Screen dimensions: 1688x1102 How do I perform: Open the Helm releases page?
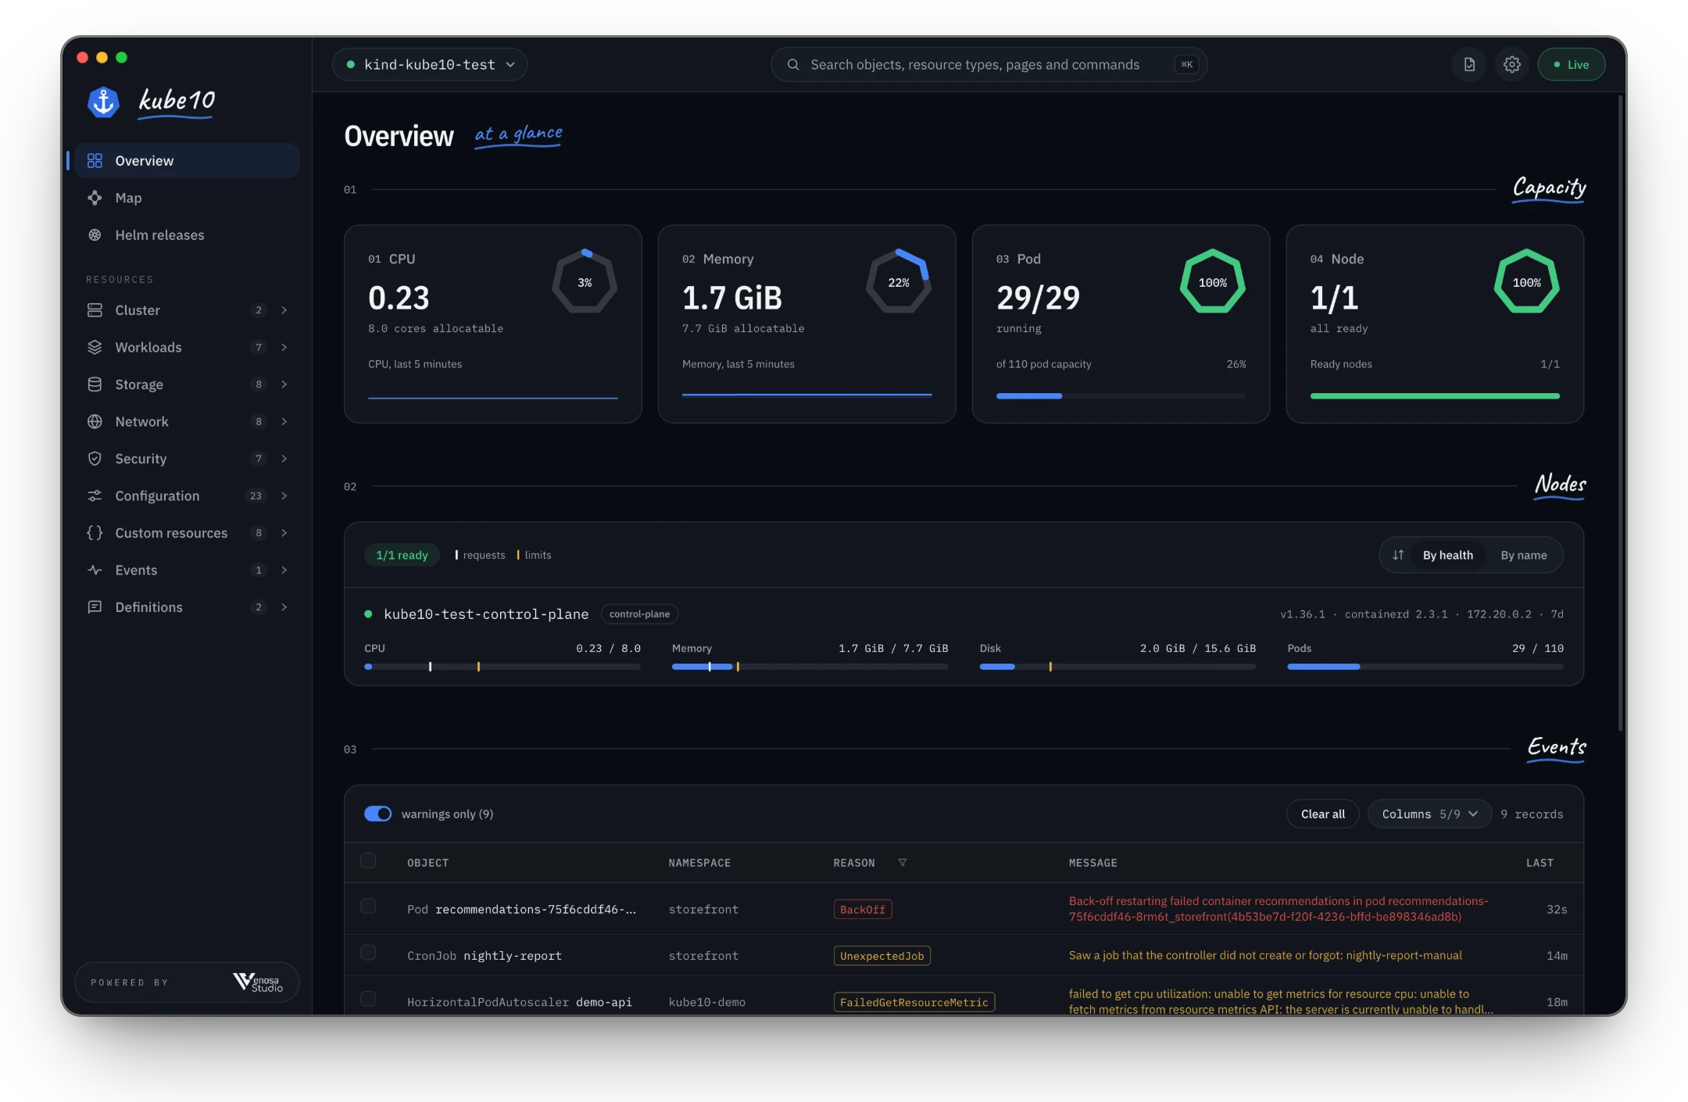point(188,235)
